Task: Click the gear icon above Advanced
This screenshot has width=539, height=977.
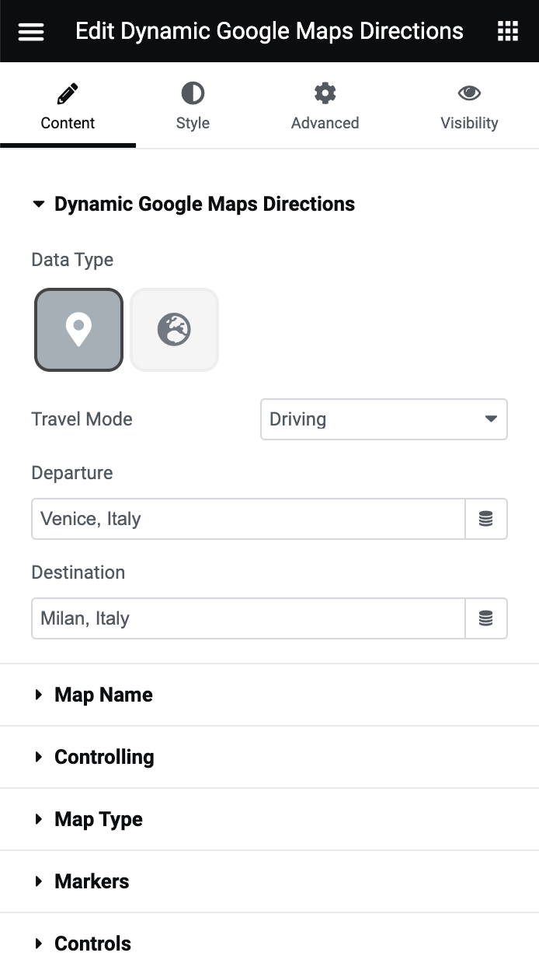Action: tap(325, 92)
